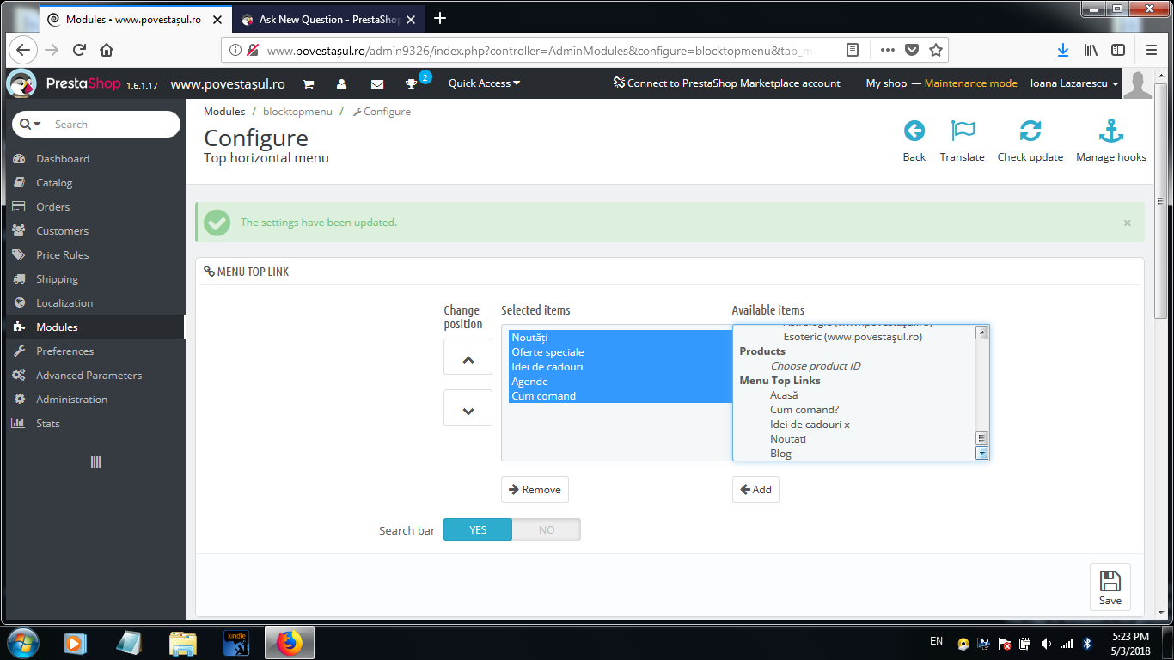Screen dimensions: 1174x660
Task: Open the shopping cart icon in the PrestaShop header
Action: coord(308,84)
